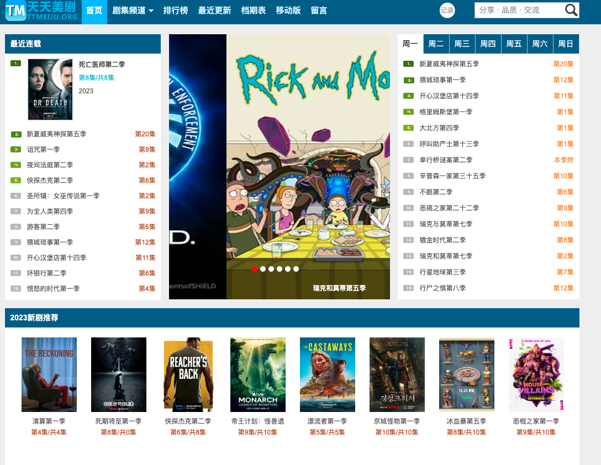This screenshot has width=601, height=465.
Task: Open 为全人类第四季 link
Action: (50, 211)
